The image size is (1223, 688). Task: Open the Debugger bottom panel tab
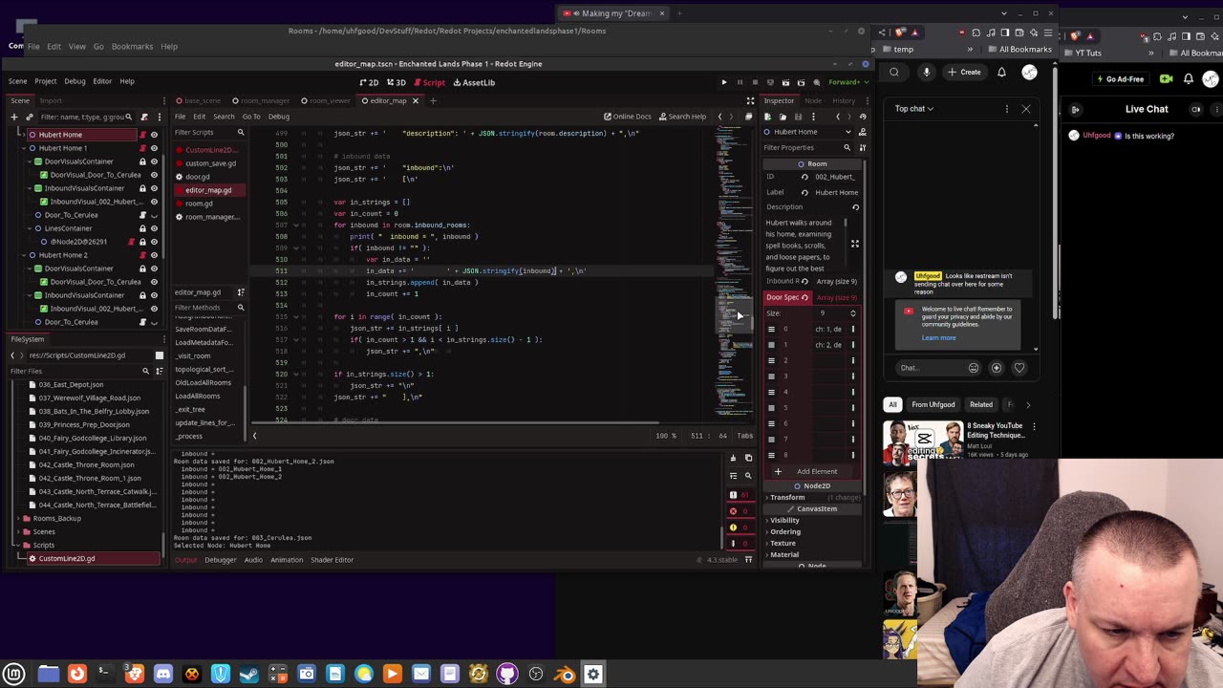pyautogui.click(x=220, y=560)
